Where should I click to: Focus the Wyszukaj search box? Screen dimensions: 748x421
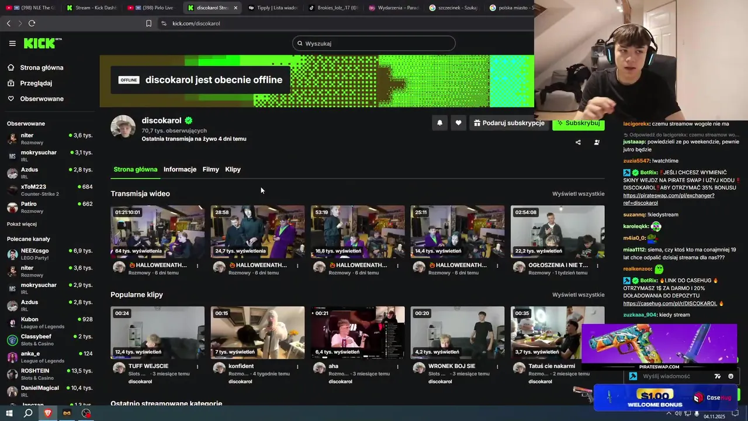point(374,43)
